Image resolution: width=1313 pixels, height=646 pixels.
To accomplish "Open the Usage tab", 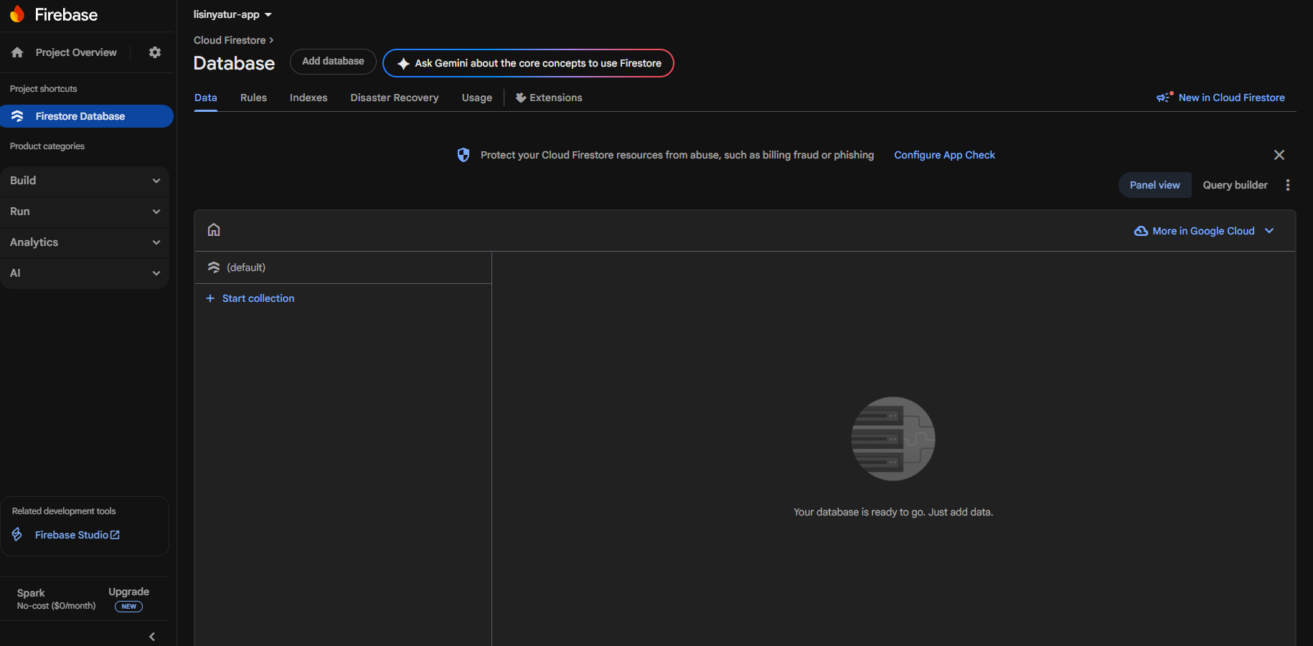I will (477, 98).
